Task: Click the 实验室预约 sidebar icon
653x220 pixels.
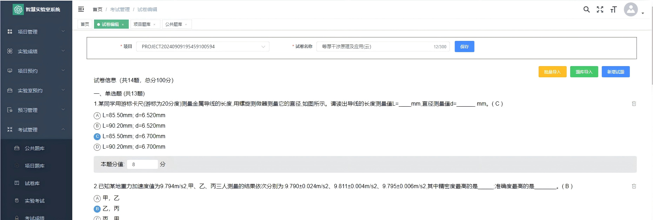Action: click(10, 90)
